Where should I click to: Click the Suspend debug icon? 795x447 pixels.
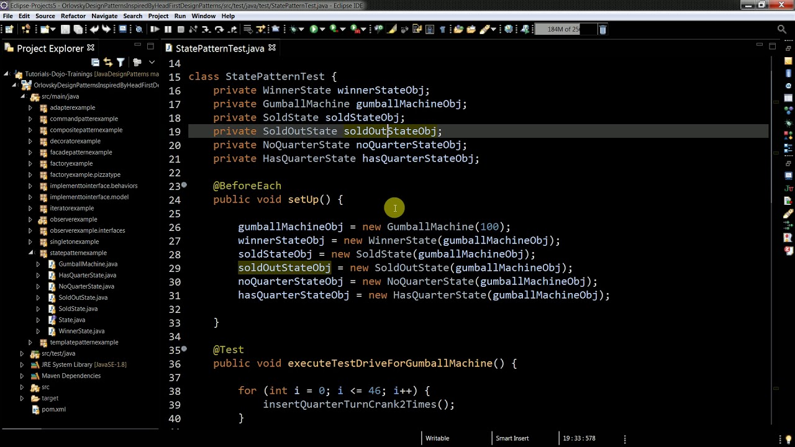(168, 29)
